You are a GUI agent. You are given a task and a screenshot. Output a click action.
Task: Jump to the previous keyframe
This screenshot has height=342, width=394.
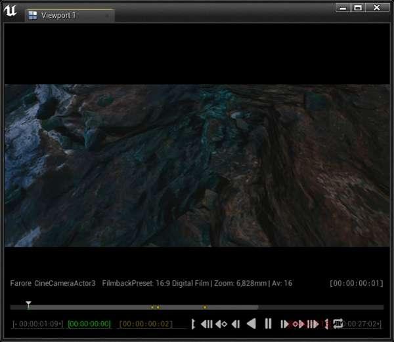click(x=221, y=324)
